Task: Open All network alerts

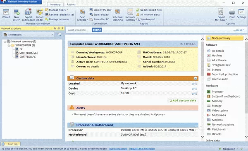Action: (148, 14)
